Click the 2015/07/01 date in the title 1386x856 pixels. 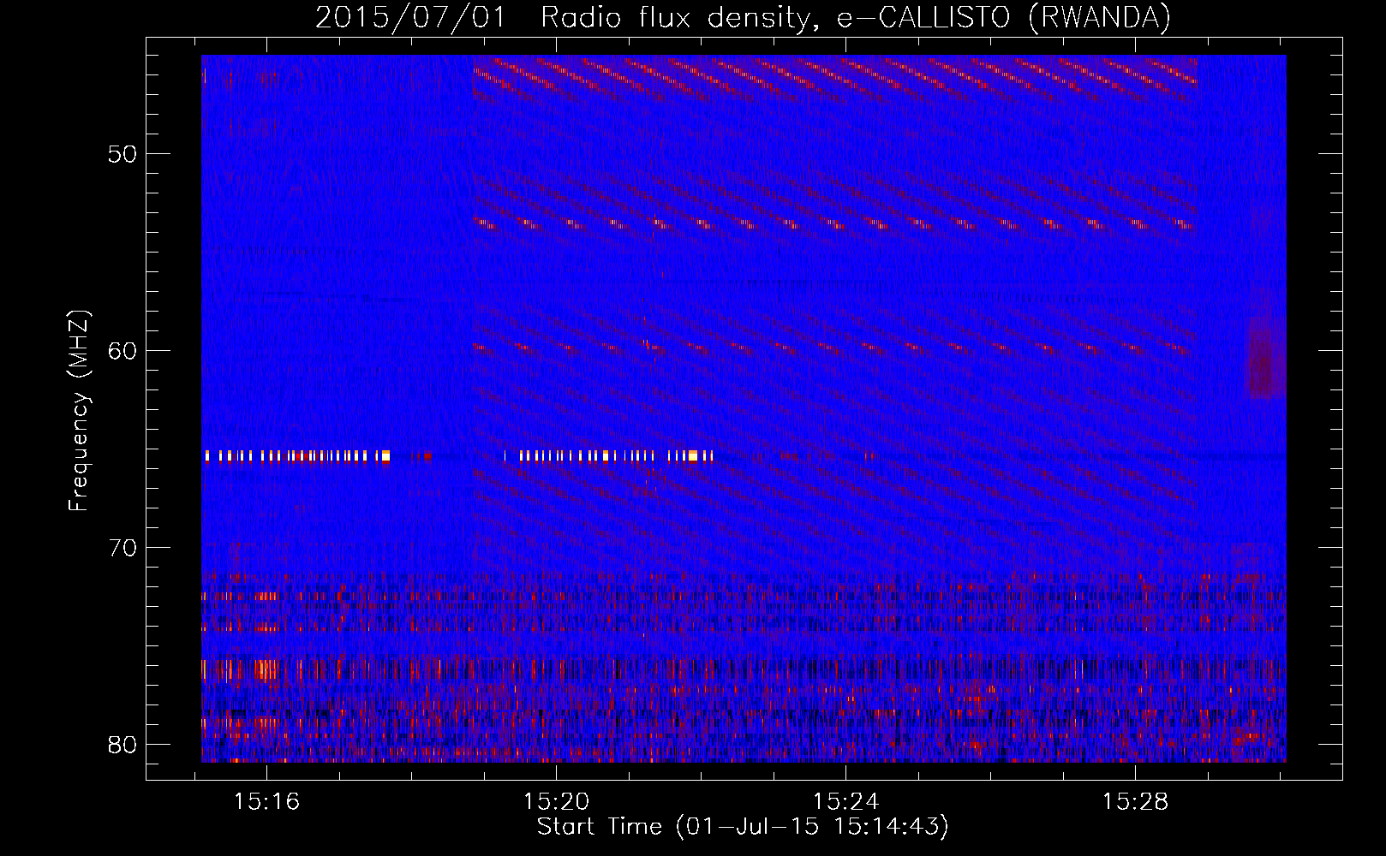(410, 17)
